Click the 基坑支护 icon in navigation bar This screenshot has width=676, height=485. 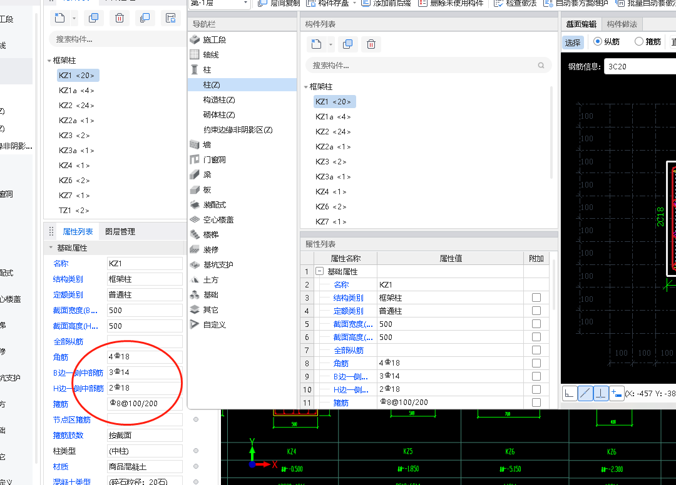pos(195,264)
